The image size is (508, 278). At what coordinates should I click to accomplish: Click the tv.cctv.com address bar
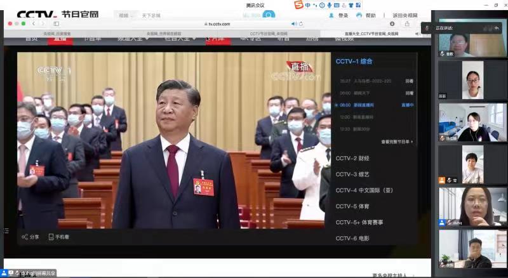pyautogui.click(x=219, y=24)
